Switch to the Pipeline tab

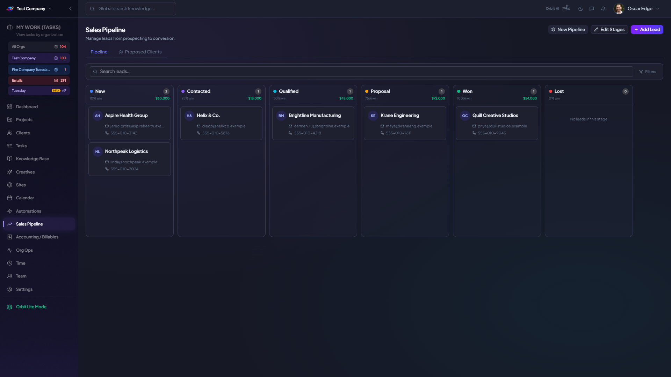click(x=99, y=52)
